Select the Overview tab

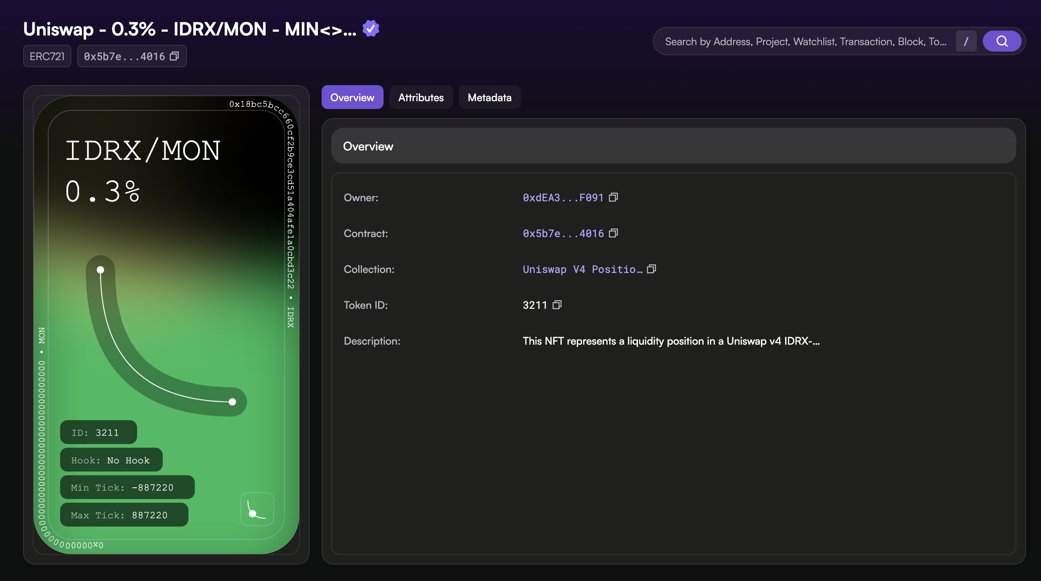pyautogui.click(x=352, y=97)
